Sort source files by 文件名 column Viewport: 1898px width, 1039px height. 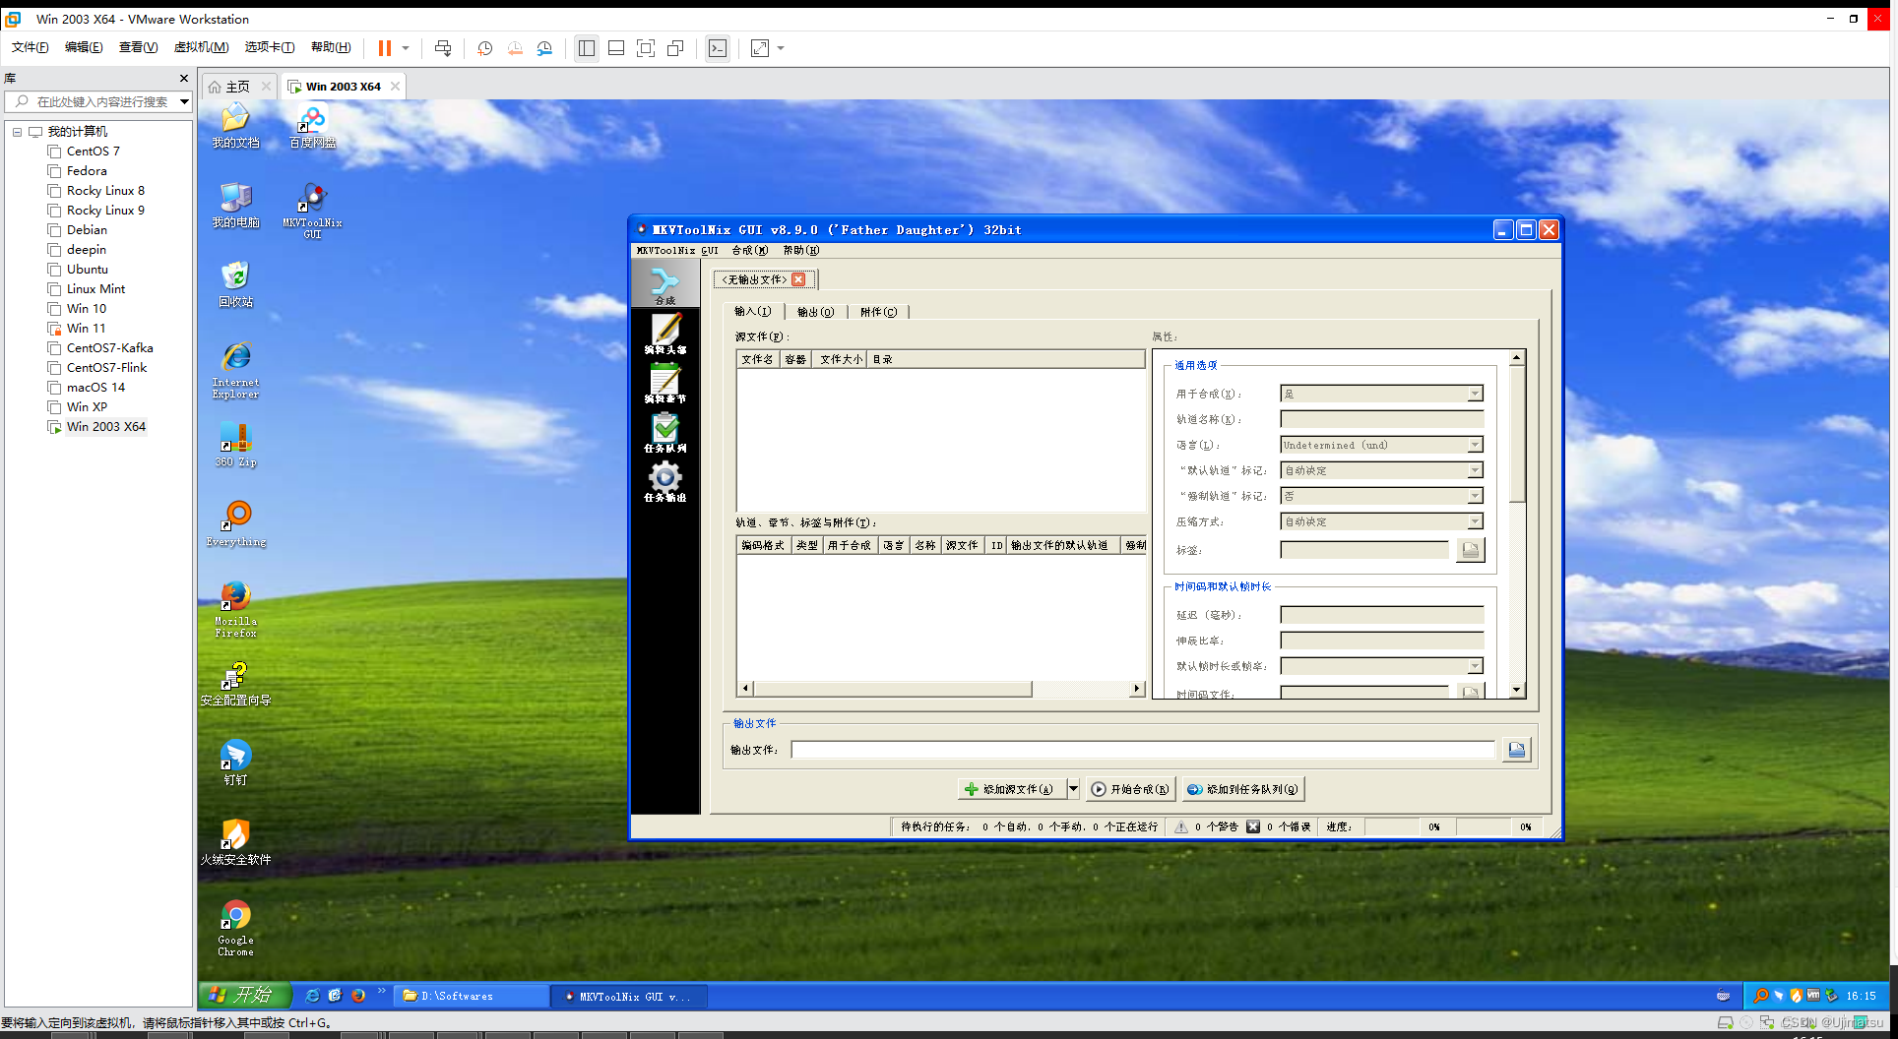coord(757,359)
